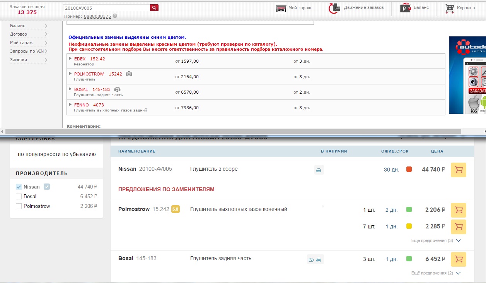Click orange status square in Nissan row
The width and height of the screenshot is (486, 283).
point(409,169)
